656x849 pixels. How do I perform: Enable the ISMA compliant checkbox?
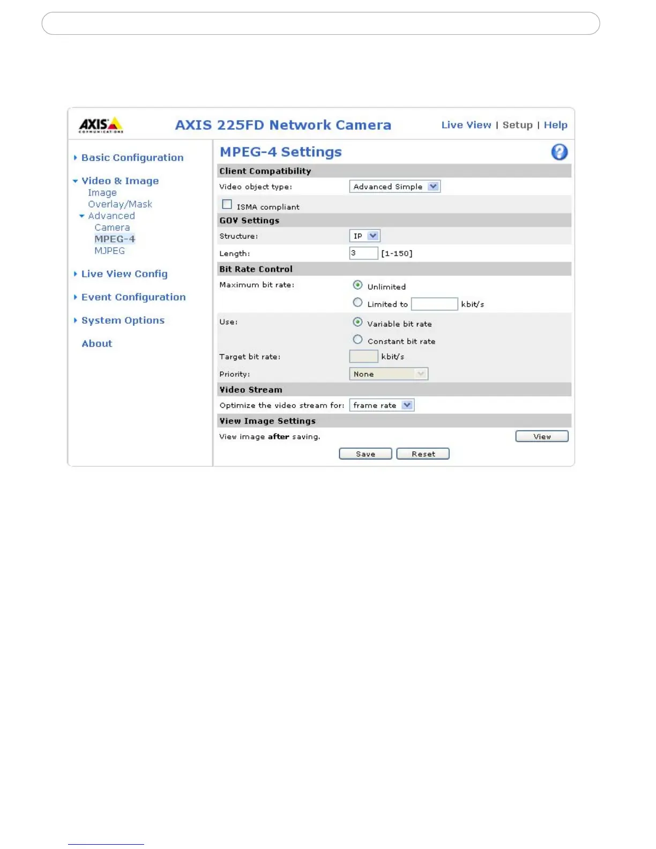click(227, 204)
